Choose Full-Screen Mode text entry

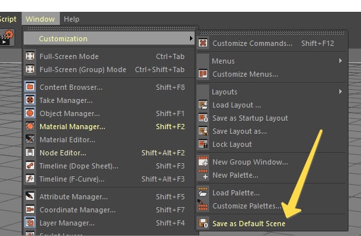[x=69, y=56]
